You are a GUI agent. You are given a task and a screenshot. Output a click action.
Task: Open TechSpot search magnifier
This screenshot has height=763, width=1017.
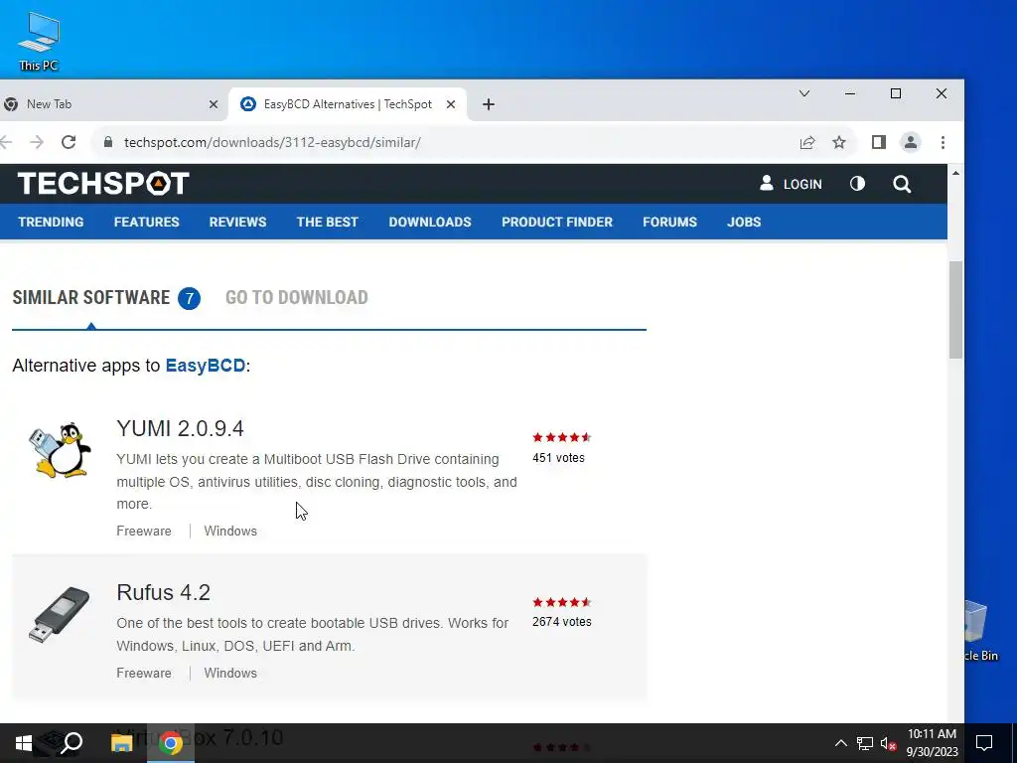click(x=902, y=184)
